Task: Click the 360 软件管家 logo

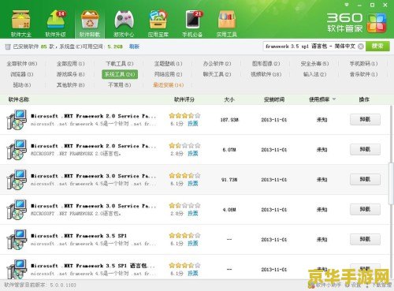Action: (x=357, y=23)
